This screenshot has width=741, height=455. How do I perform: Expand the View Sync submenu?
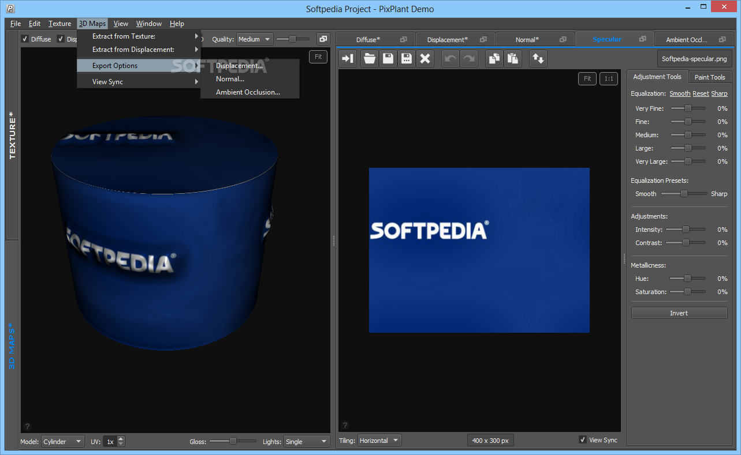click(139, 82)
